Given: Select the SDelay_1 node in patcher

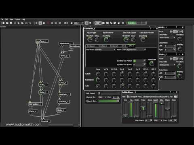Looking at the screenshot, I should 33,111.
